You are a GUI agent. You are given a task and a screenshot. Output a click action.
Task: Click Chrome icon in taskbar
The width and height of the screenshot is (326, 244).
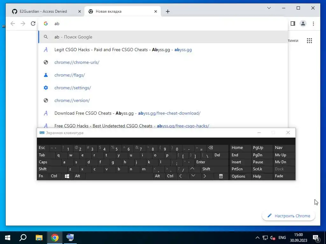(x=55, y=238)
